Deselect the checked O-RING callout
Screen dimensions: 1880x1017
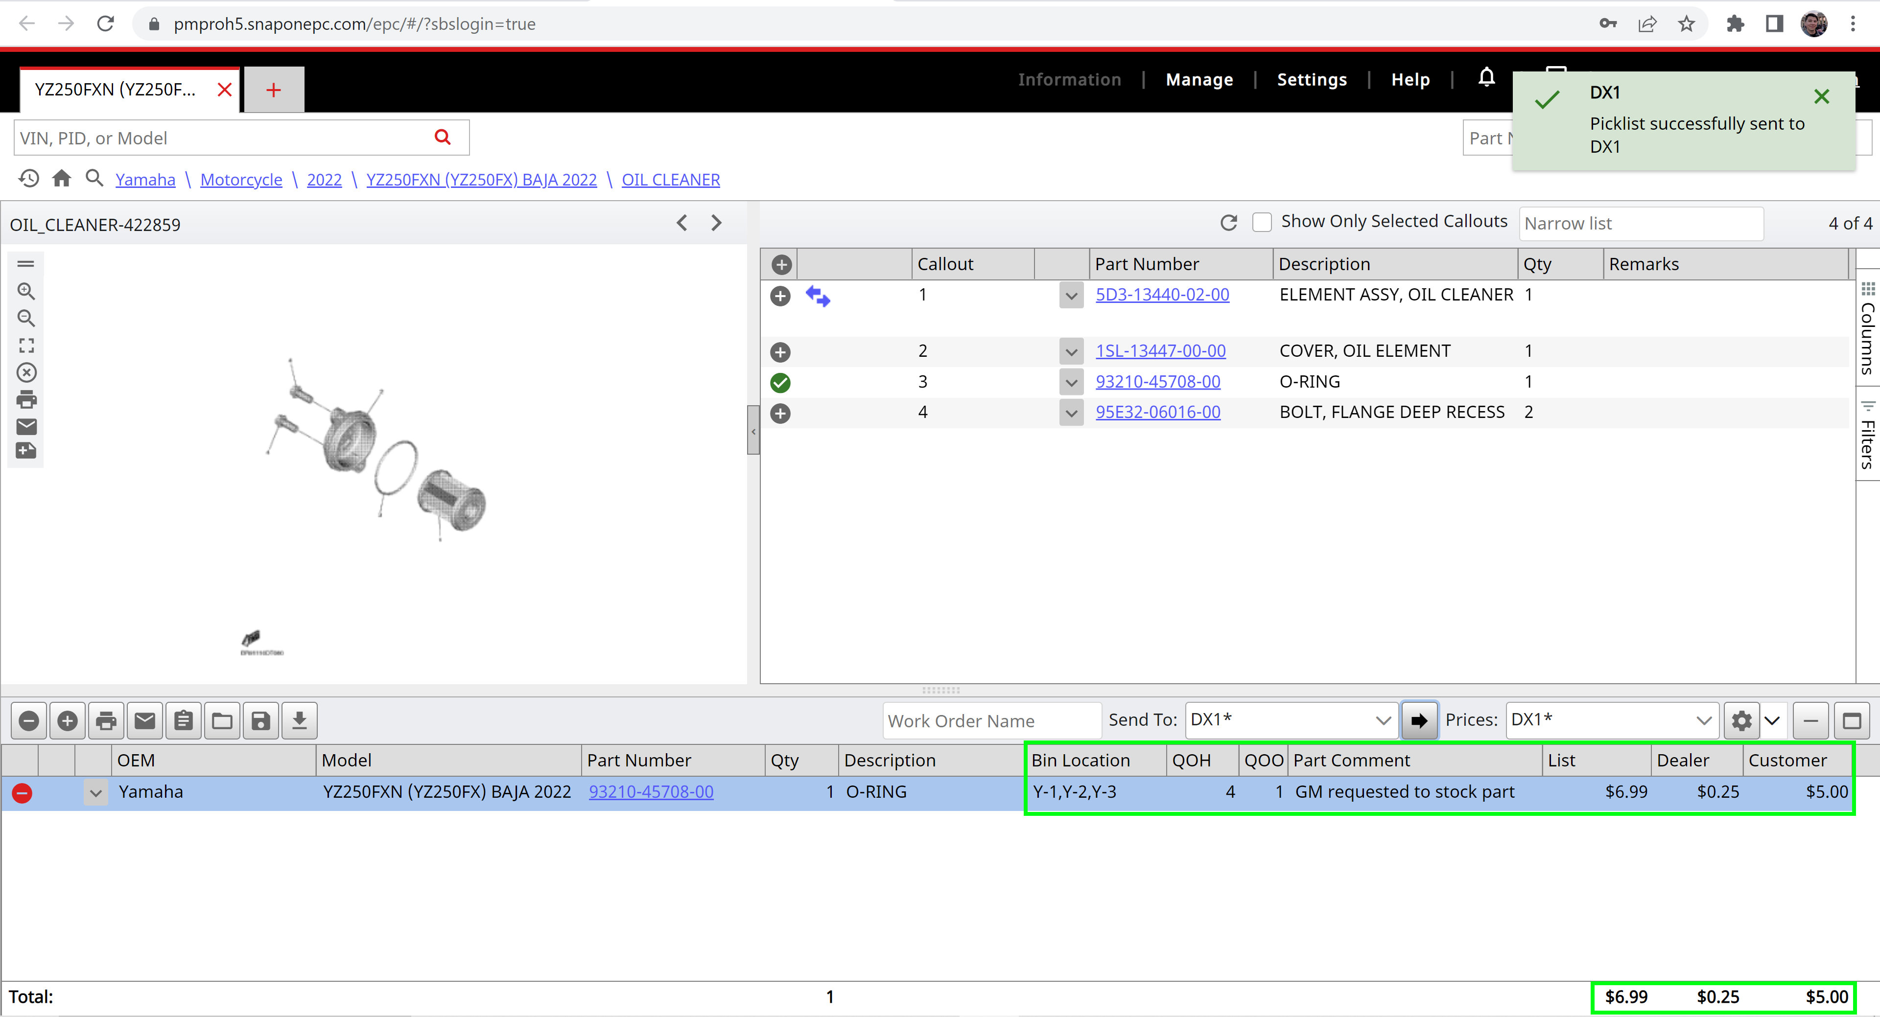pos(780,382)
